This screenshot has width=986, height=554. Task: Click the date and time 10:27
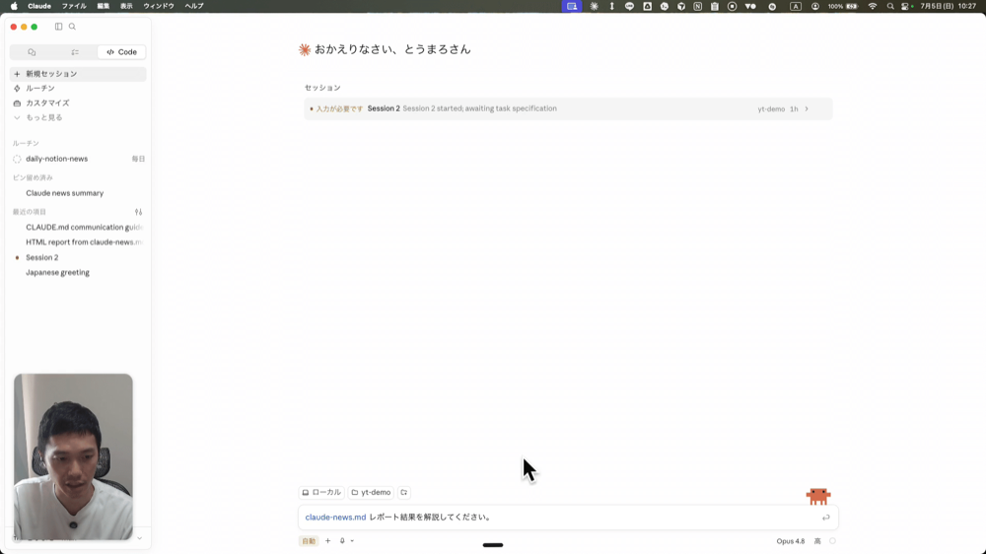click(x=948, y=6)
